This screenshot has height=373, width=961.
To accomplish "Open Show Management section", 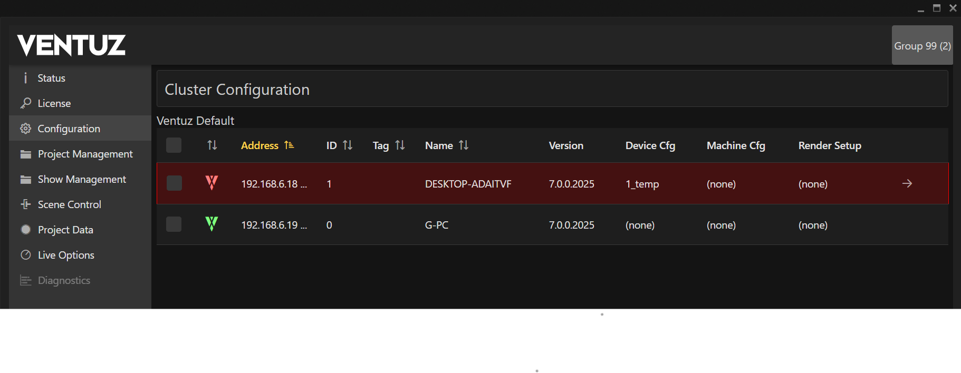I will pos(82,179).
